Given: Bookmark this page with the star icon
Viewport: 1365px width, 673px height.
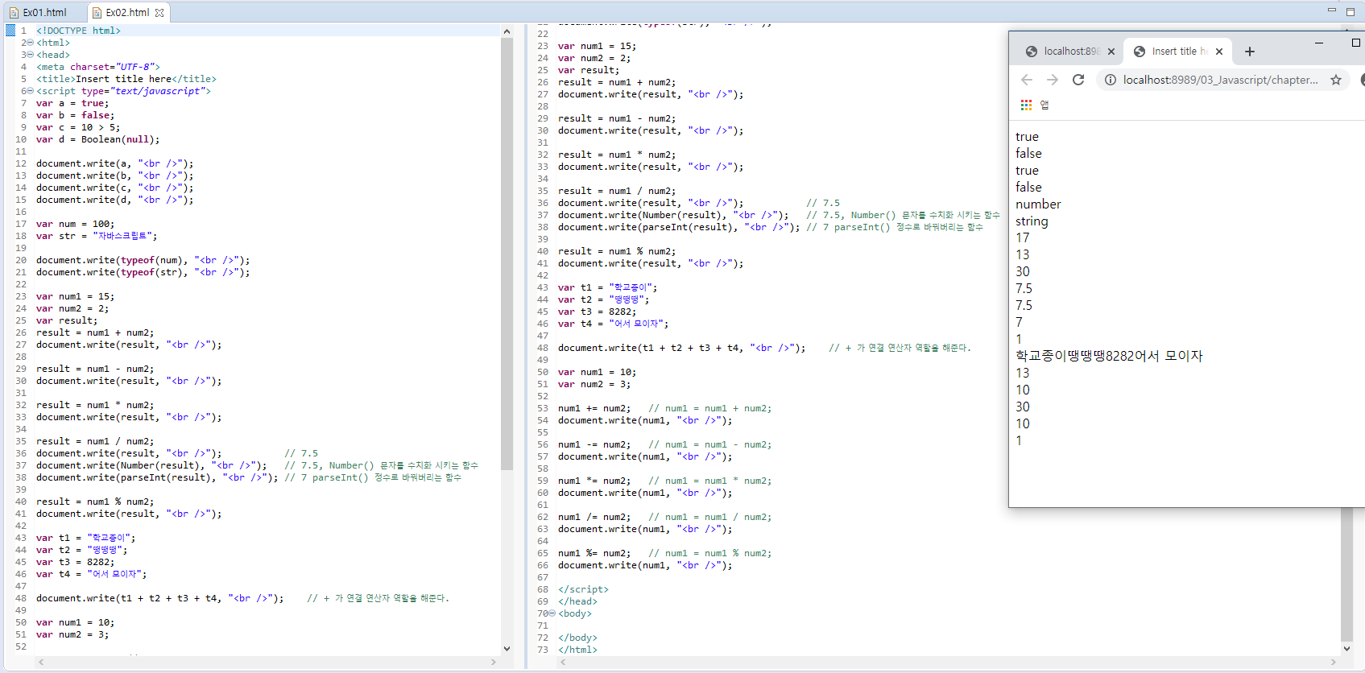Looking at the screenshot, I should coord(1336,80).
